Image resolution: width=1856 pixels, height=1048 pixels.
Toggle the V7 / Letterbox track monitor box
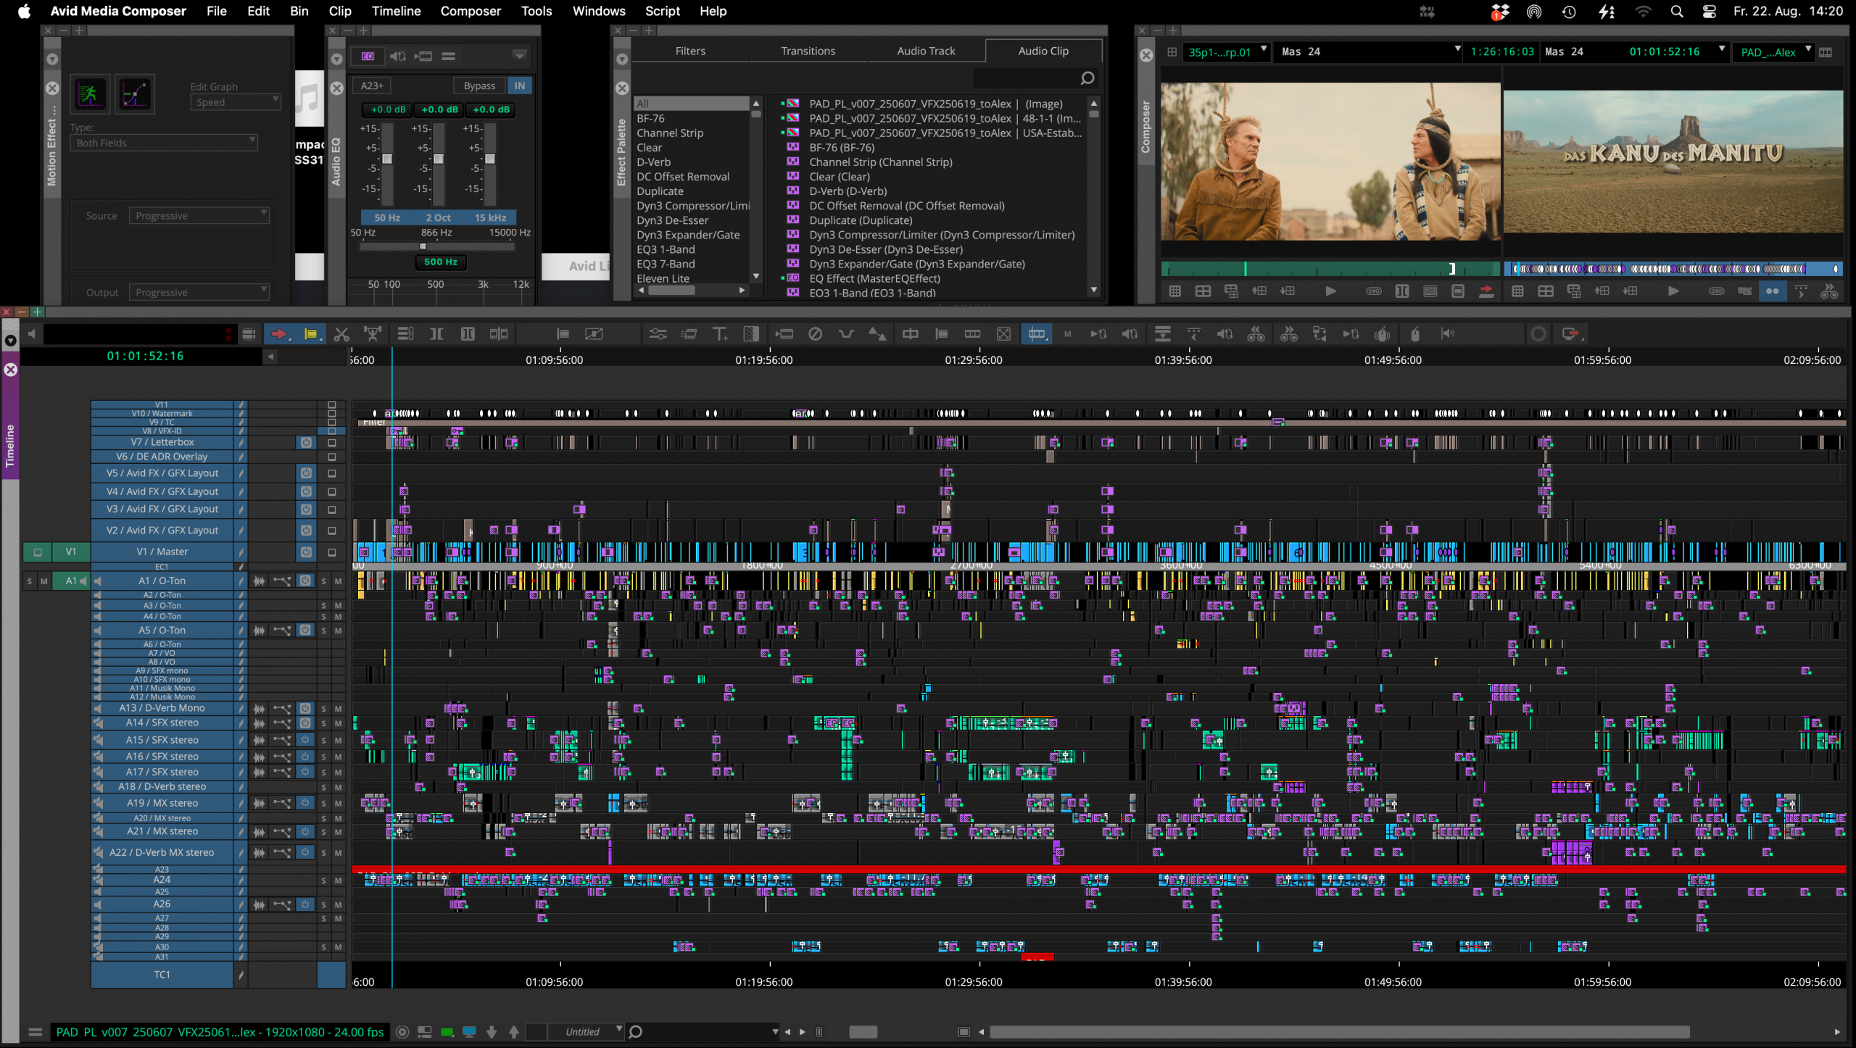[x=332, y=442]
